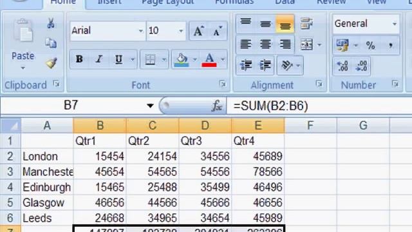Open Number dialog launcher
Screen dimensions: 412x232
(x=395, y=84)
